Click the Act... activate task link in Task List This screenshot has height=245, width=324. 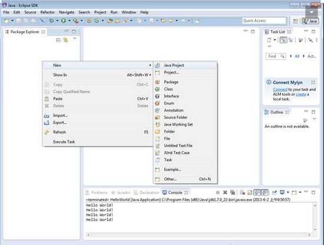pos(312,56)
